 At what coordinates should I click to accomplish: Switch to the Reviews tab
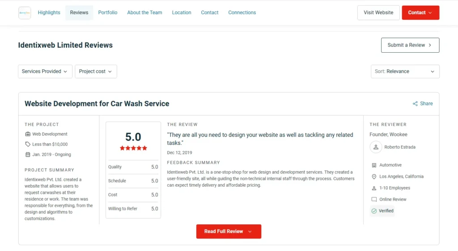[x=79, y=13]
